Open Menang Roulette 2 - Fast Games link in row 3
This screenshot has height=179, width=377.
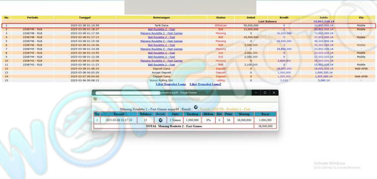[161, 33]
